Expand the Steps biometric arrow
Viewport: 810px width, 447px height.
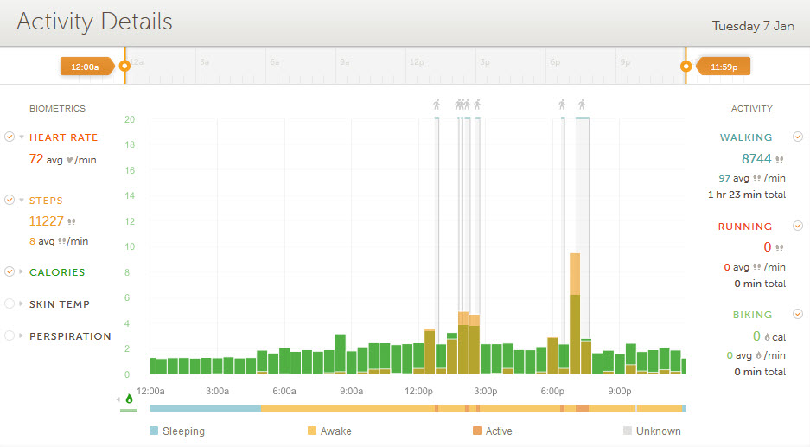pyautogui.click(x=22, y=201)
